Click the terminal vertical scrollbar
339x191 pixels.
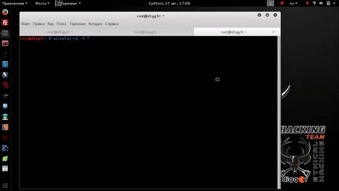coord(279,112)
